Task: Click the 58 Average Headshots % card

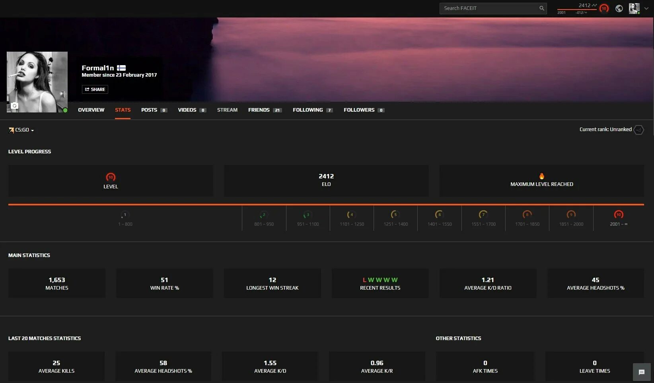Action: point(163,366)
